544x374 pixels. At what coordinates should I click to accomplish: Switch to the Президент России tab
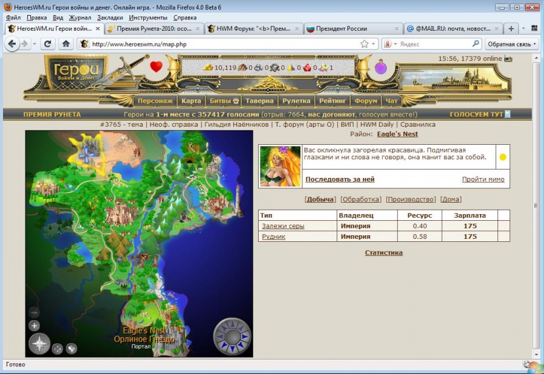click(353, 29)
